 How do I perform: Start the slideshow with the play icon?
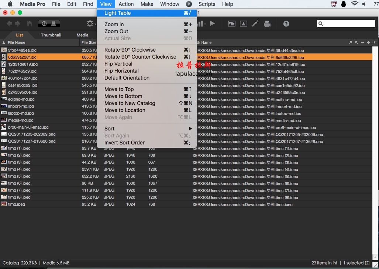pos(212,24)
